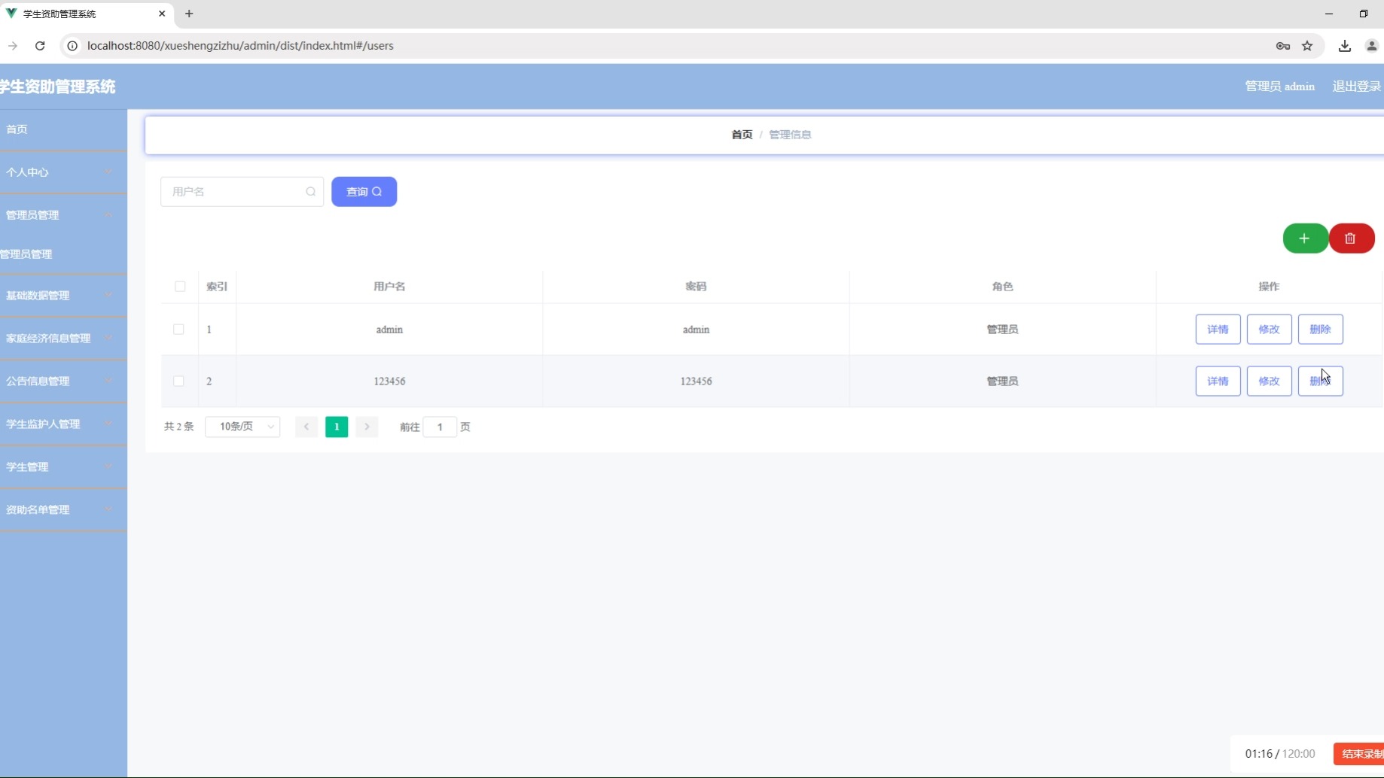Expand 基础数据管理 sidebar menu
This screenshot has height=778, width=1384.
click(63, 296)
